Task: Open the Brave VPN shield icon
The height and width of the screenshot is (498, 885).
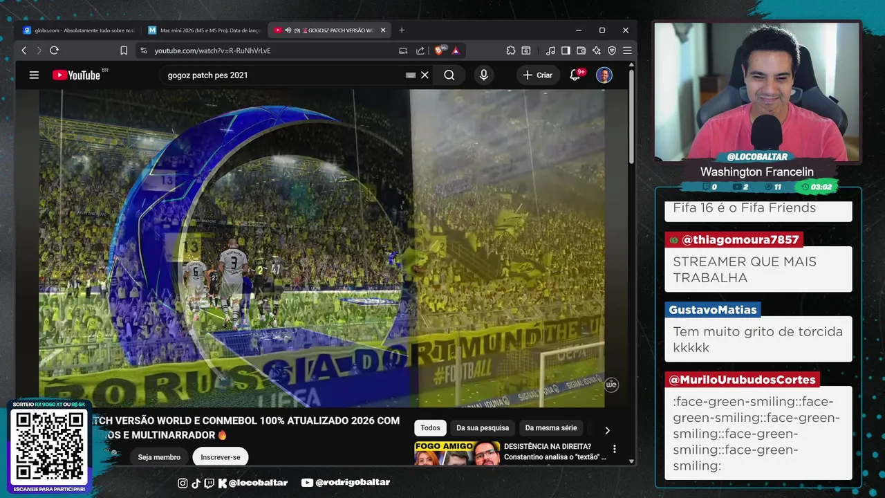Action: (x=612, y=50)
